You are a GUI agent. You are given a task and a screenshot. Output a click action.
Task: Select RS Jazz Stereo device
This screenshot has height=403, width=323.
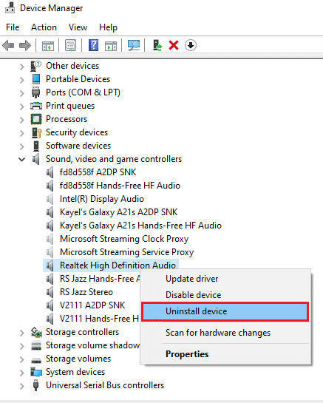coord(86,292)
